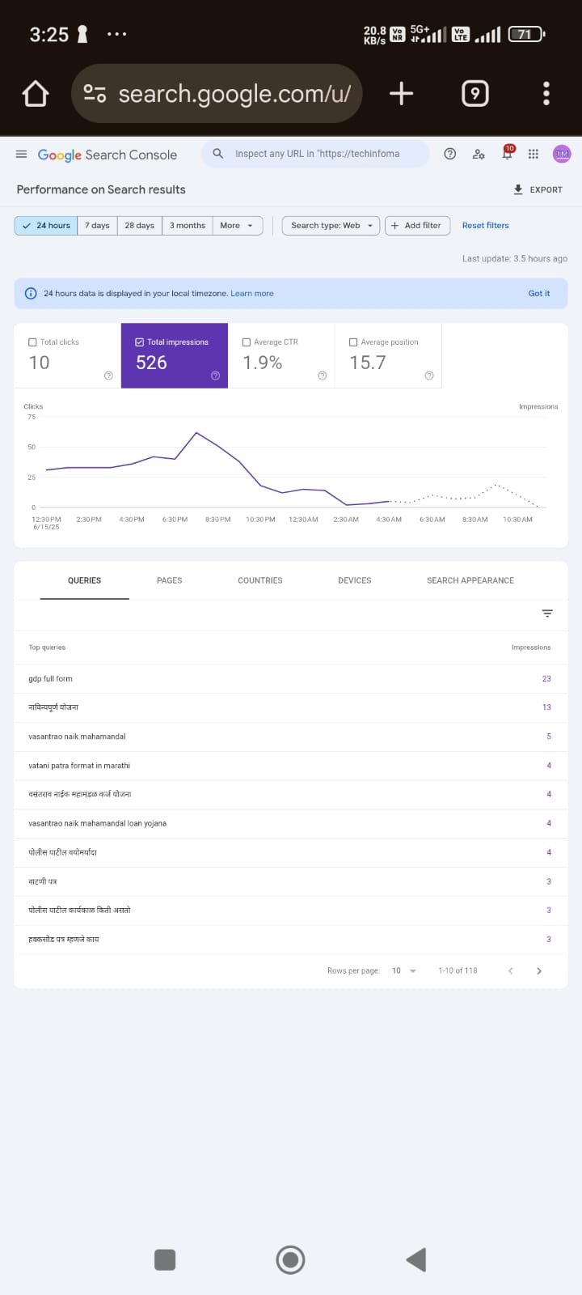Viewport: 582px width, 1295px height.
Task: Switch to the PAGES tab
Action: point(170,580)
